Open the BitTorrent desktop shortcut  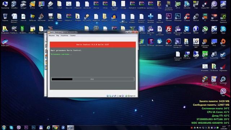click(214, 5)
